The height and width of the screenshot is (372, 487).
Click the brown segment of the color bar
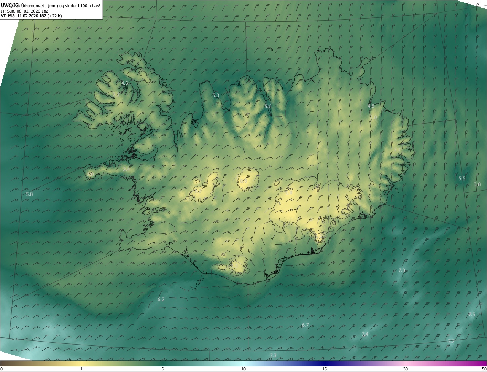pyautogui.click(x=19, y=363)
